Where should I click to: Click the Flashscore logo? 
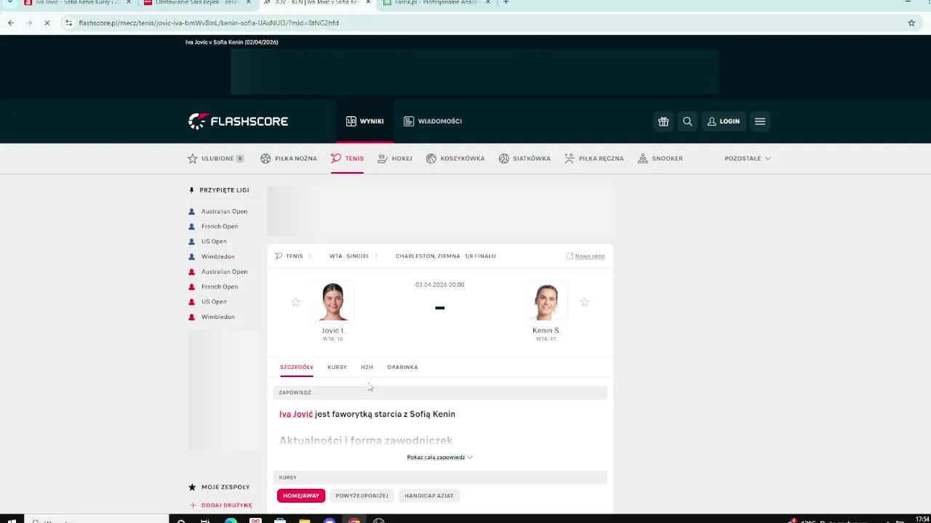239,121
